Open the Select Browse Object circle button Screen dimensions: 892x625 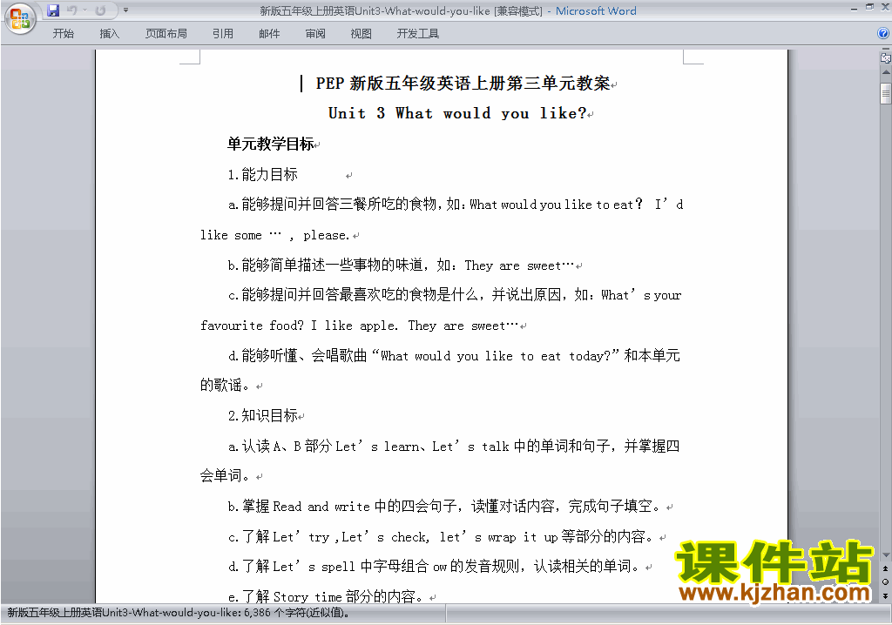[x=886, y=581]
